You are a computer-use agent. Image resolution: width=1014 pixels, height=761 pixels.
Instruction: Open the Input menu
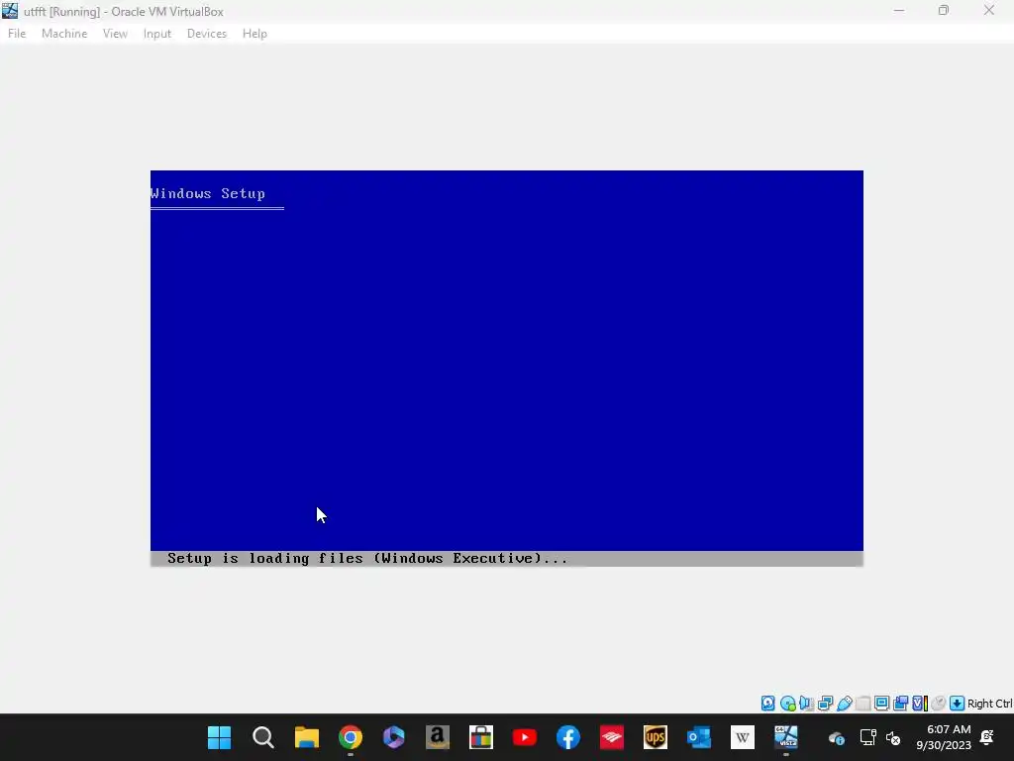tap(157, 34)
